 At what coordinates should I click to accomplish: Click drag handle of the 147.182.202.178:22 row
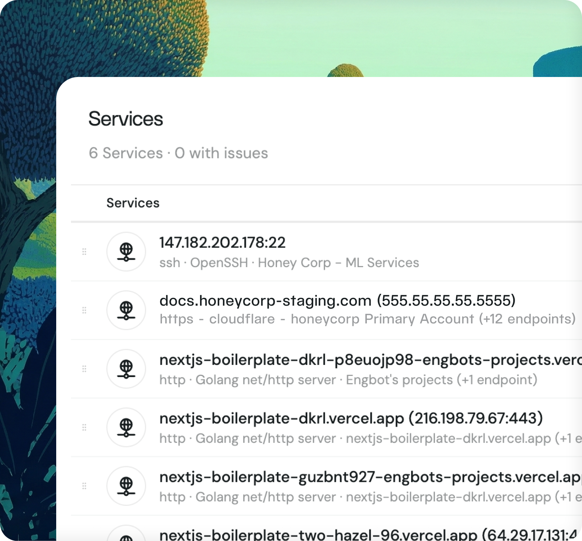(x=84, y=252)
